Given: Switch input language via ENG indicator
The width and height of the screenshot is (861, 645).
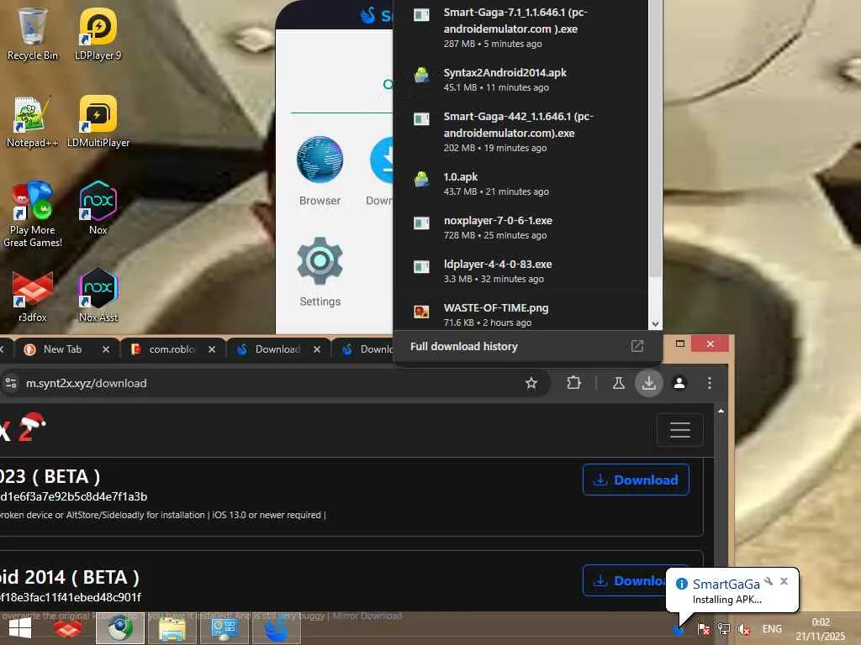Looking at the screenshot, I should coord(772,629).
